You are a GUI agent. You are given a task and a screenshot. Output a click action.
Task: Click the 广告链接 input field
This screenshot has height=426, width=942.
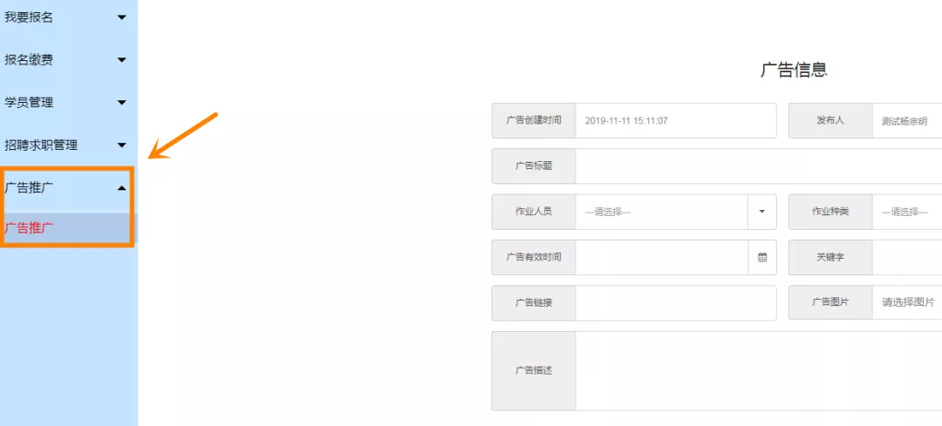coord(676,303)
